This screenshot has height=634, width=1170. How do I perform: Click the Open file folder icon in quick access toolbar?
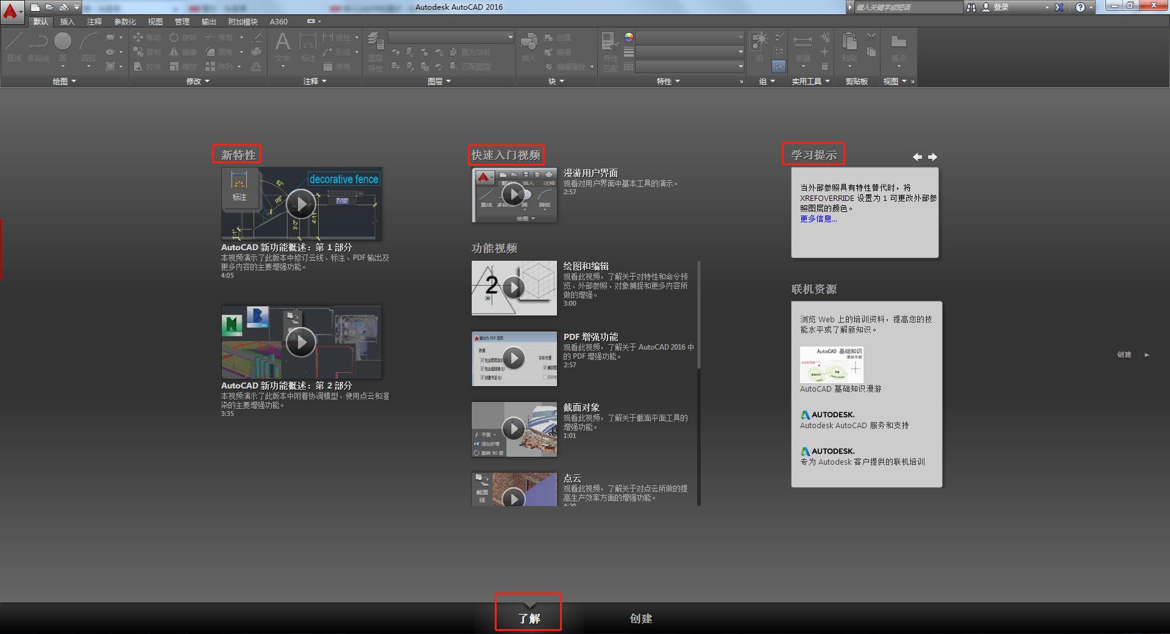(49, 7)
